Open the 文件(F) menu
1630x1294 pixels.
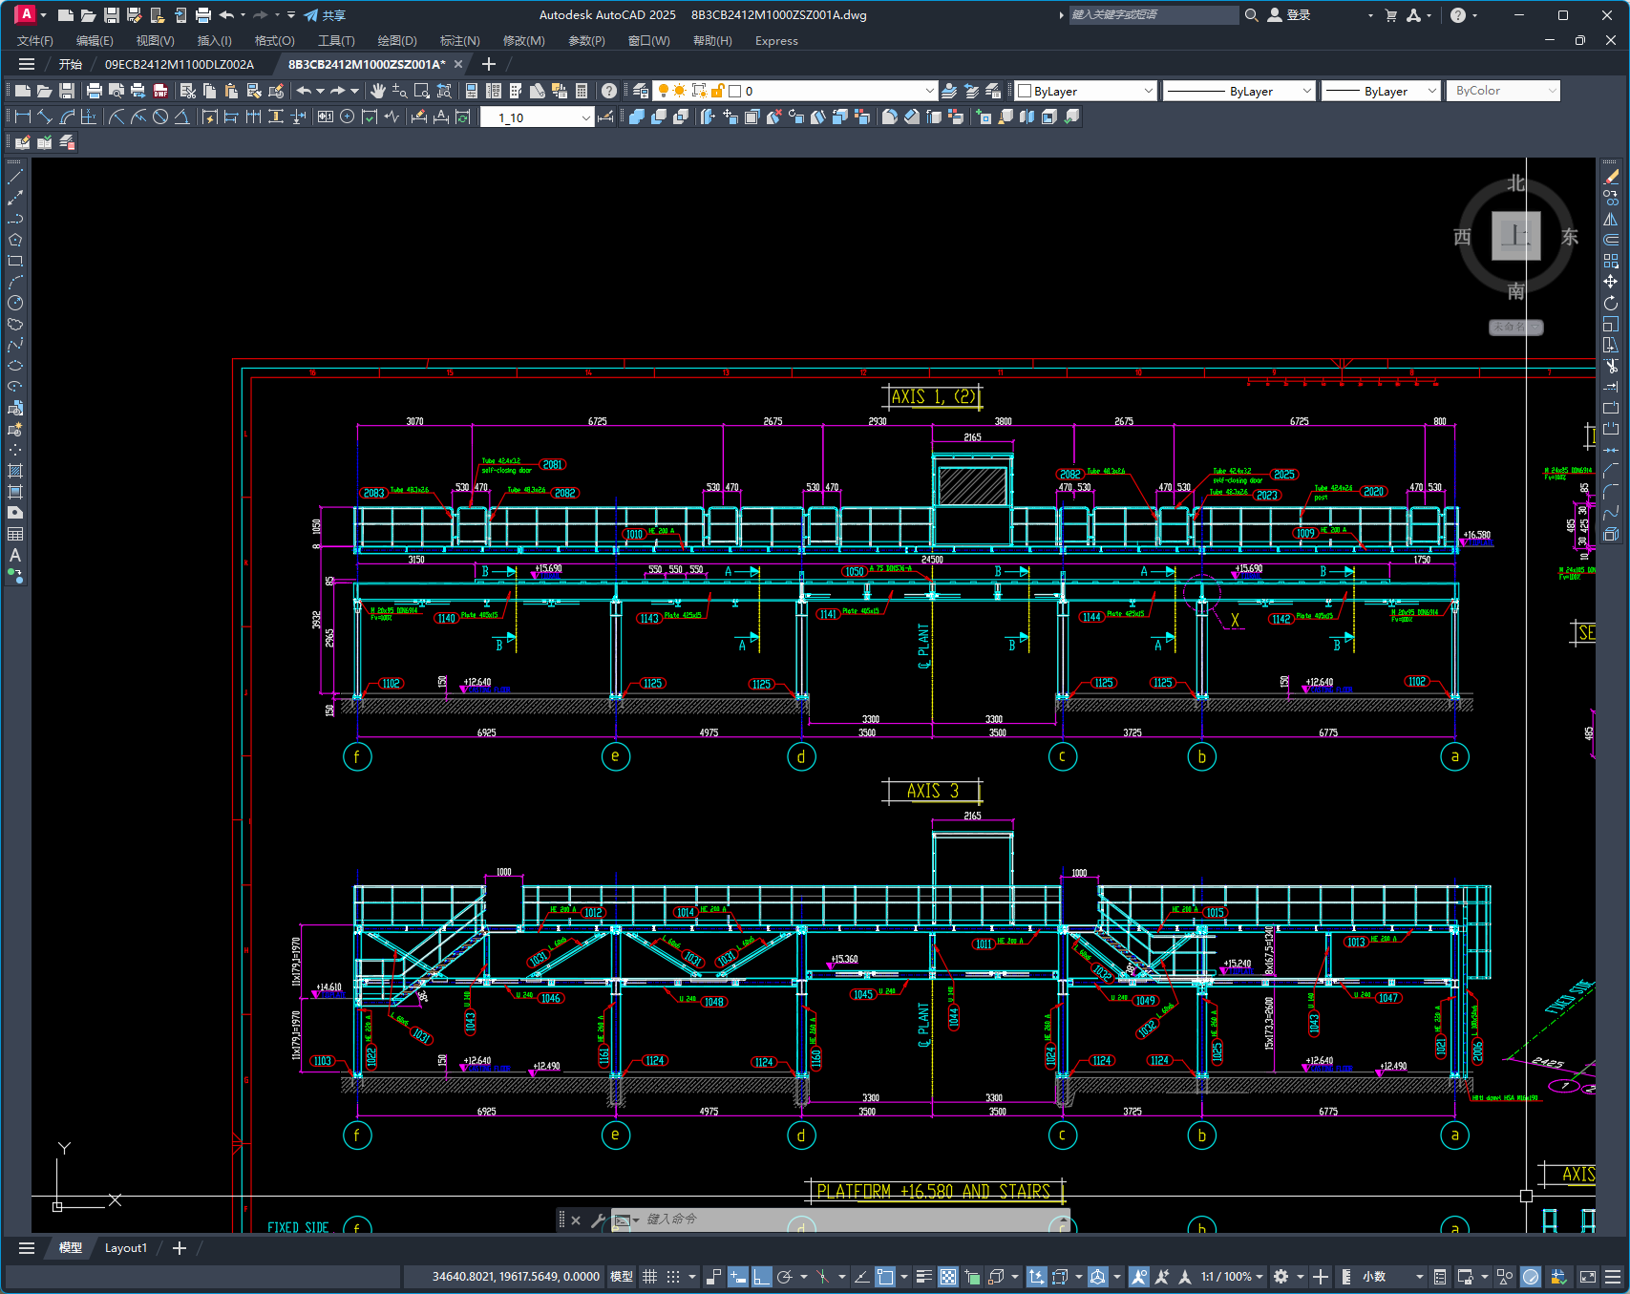[x=35, y=40]
